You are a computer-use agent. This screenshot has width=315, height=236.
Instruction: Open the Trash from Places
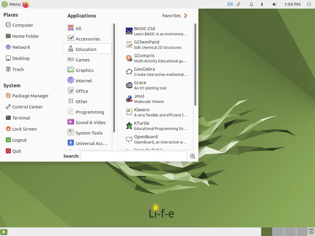18,69
